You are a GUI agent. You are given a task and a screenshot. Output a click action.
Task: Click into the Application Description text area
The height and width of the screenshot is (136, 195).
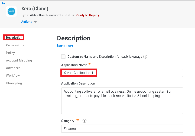point(122,101)
